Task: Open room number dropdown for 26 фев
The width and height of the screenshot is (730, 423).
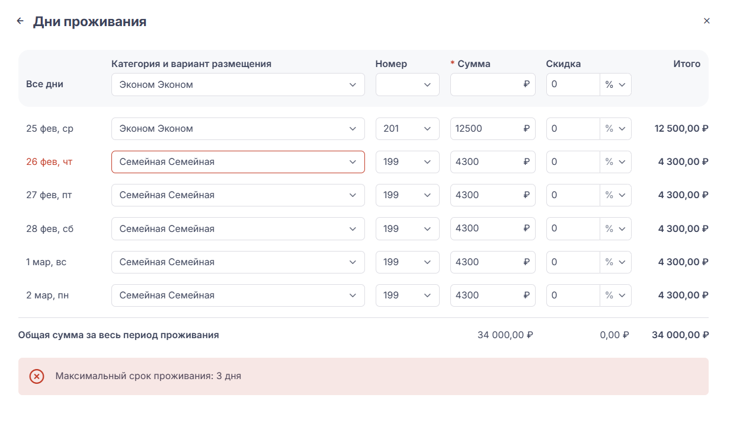Action: 407,162
